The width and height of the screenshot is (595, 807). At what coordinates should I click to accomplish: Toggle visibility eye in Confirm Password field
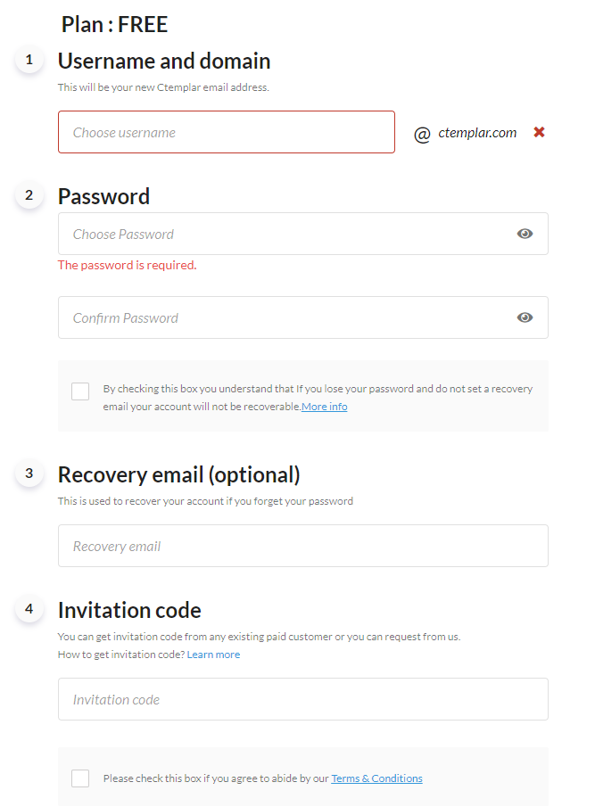point(525,317)
